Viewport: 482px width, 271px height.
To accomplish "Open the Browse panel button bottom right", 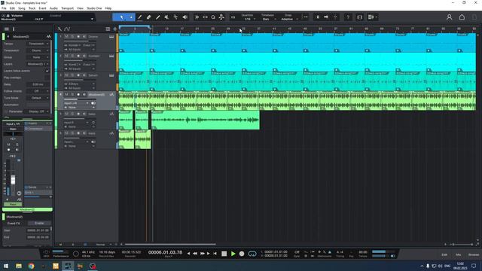I will [474, 254].
